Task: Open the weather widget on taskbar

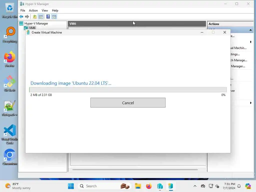Action: point(18,186)
